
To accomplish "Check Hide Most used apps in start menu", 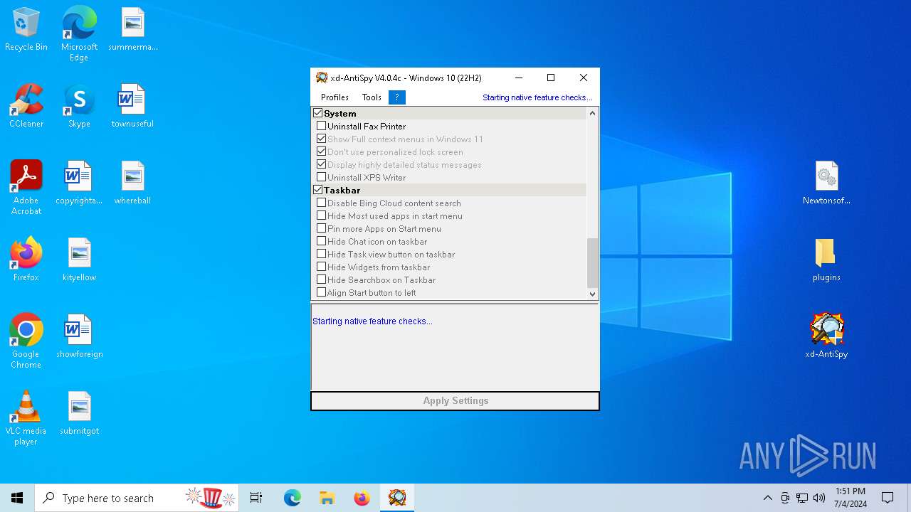I will pos(322,215).
